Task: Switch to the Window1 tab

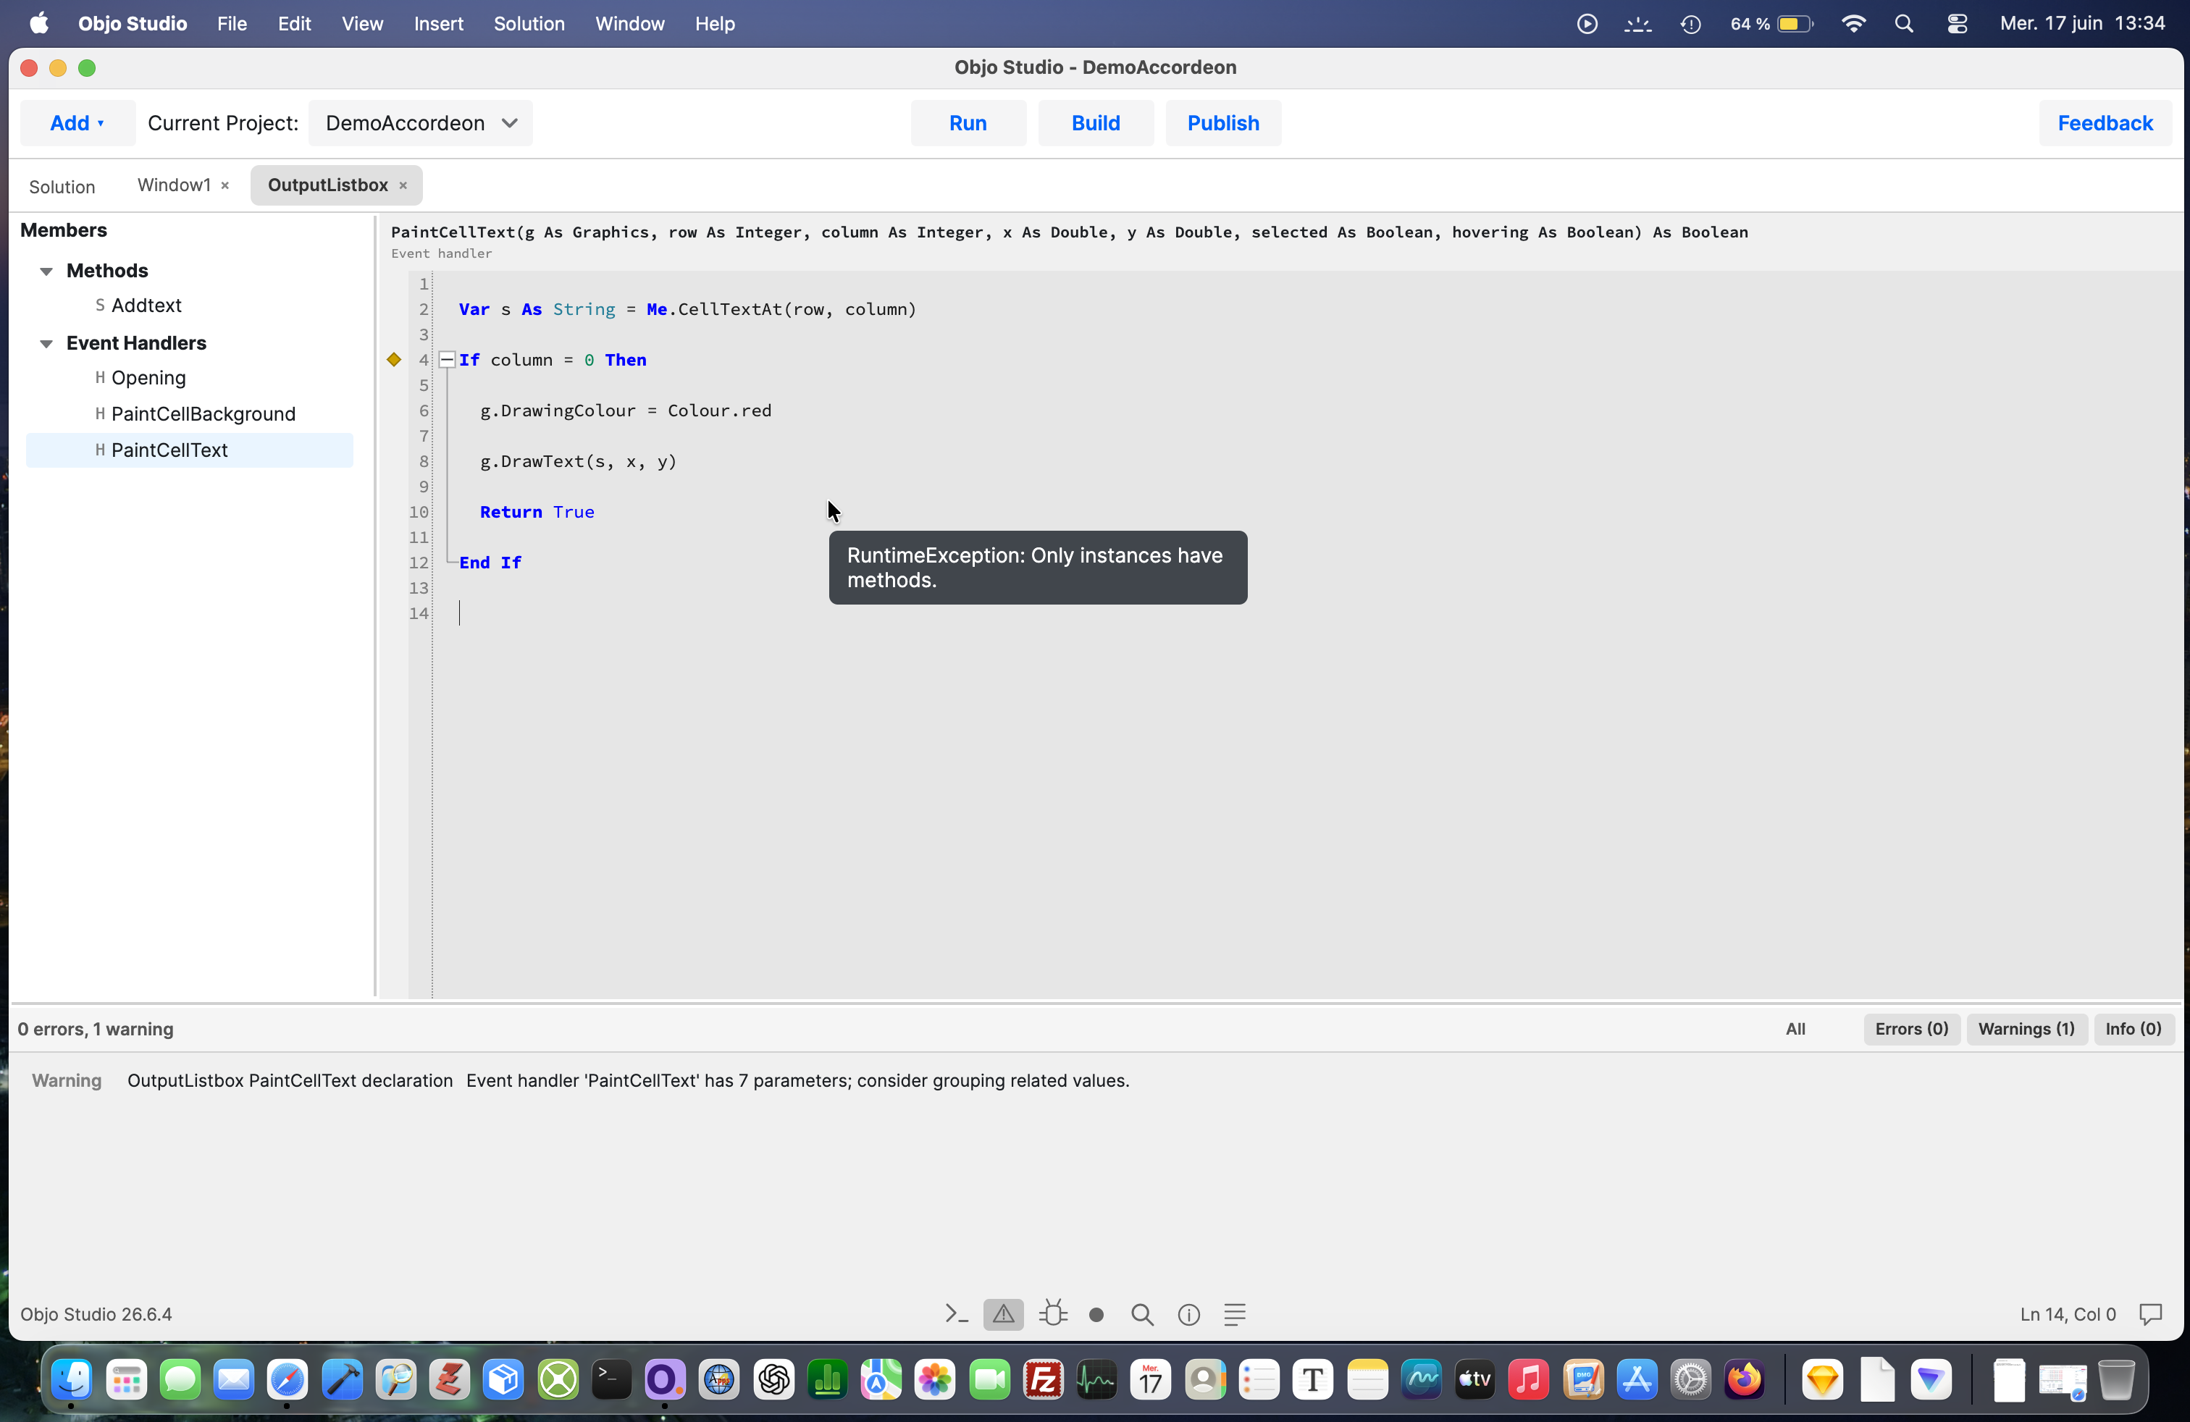Action: click(x=174, y=186)
